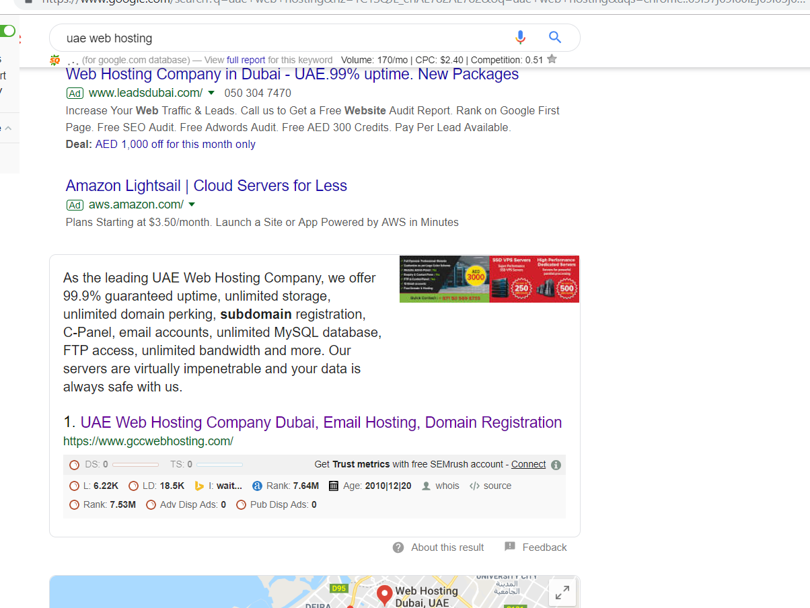810x608 pixels.
Task: Send Feedback on the featured snippet
Action: (x=545, y=547)
